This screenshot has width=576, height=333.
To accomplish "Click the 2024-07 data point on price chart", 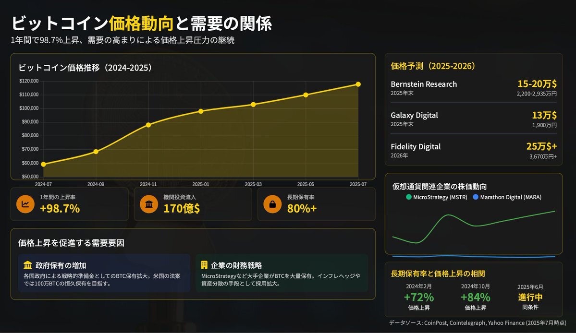I will pos(43,164).
